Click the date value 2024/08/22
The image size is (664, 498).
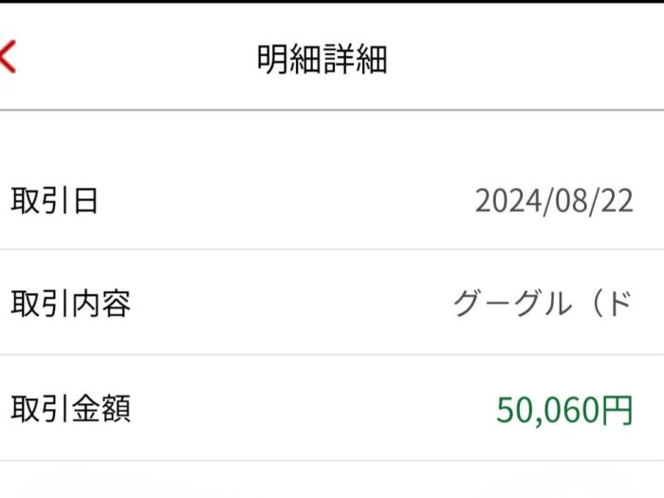point(554,201)
